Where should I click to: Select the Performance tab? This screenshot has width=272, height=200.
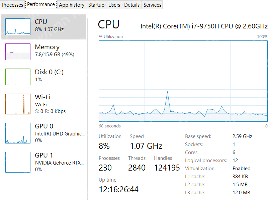(41, 4)
